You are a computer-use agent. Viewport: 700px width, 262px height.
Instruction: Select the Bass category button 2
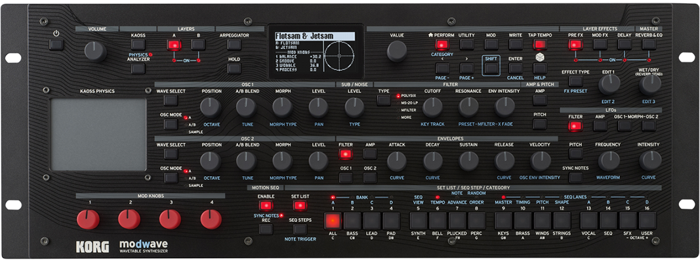352,220
